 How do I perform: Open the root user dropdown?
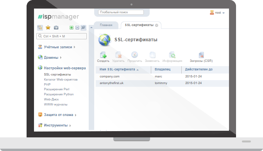pos(217,13)
